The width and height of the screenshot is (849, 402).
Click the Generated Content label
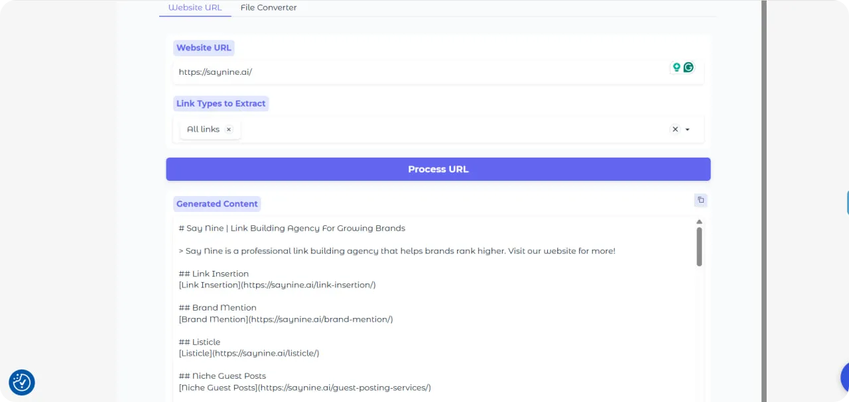pyautogui.click(x=217, y=204)
